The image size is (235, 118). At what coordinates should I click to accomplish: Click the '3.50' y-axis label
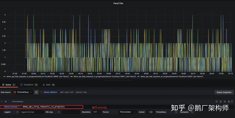pyautogui.click(x=4, y=22)
